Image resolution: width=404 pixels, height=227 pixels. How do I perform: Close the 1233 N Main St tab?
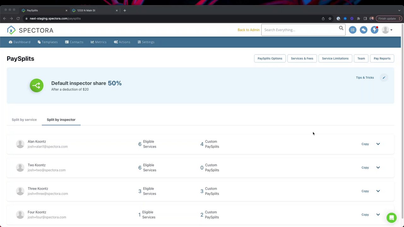pyautogui.click(x=117, y=10)
